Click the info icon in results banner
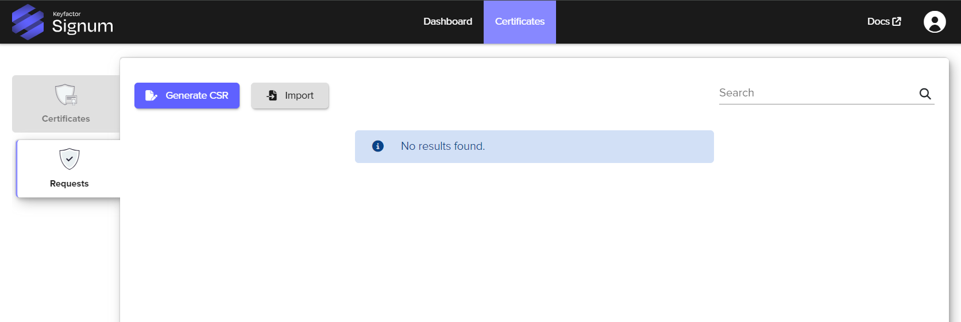961x322 pixels. (x=378, y=146)
